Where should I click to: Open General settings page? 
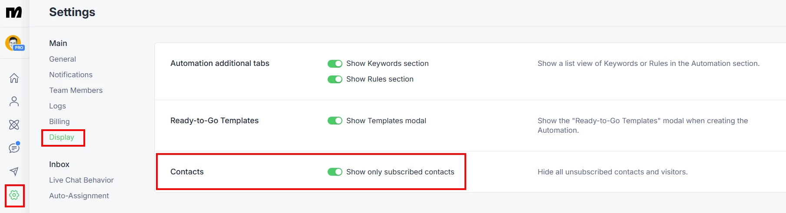coord(63,59)
